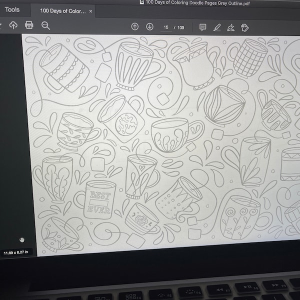The width and height of the screenshot is (300, 300).
Task: Open the sign document fountain pen tool
Action: pyautogui.click(x=230, y=28)
